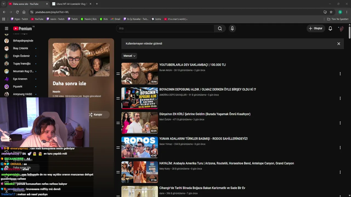Open options for YUNAN ADALARINI TÜRKLER BASMIŞ video
Image resolution: width=351 pixels, height=197 pixels.
[x=340, y=147]
